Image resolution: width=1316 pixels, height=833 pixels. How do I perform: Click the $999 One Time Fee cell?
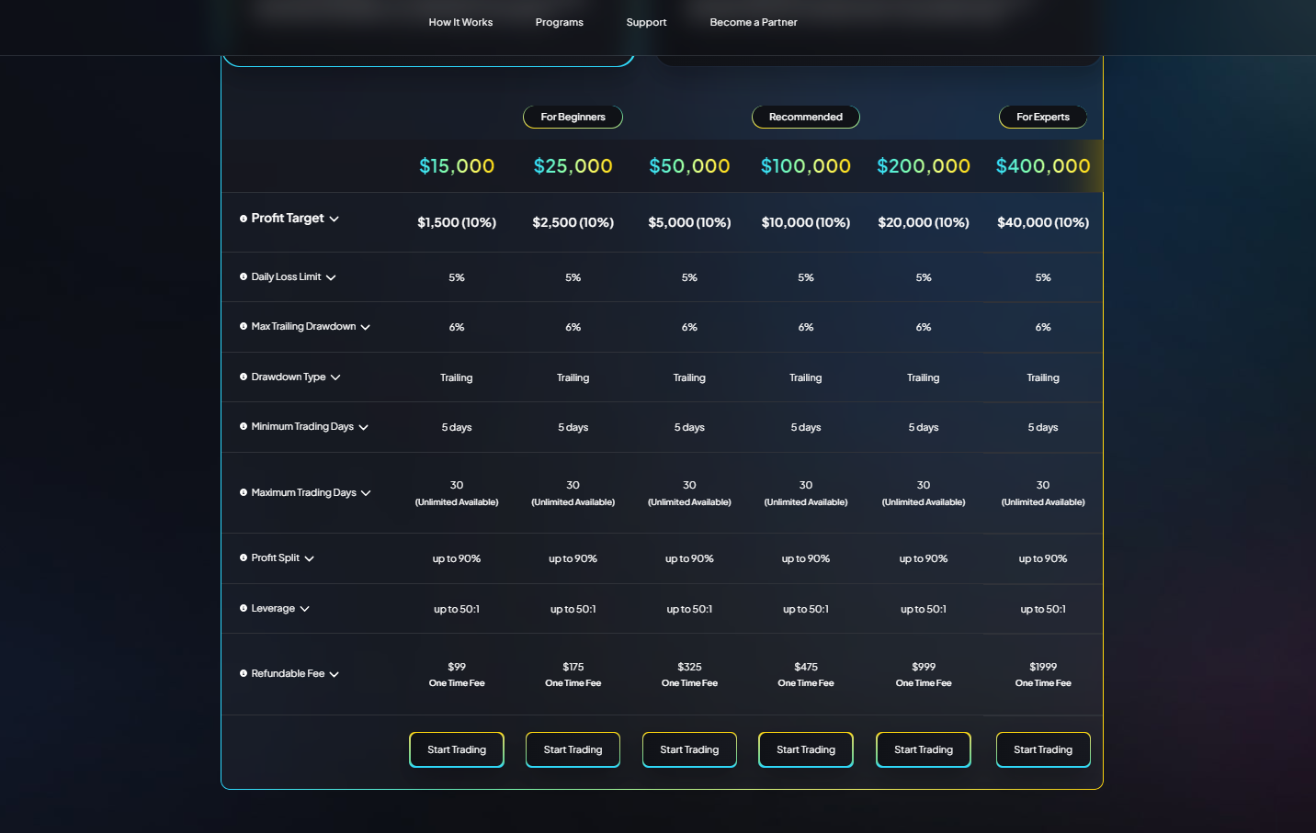(x=924, y=674)
